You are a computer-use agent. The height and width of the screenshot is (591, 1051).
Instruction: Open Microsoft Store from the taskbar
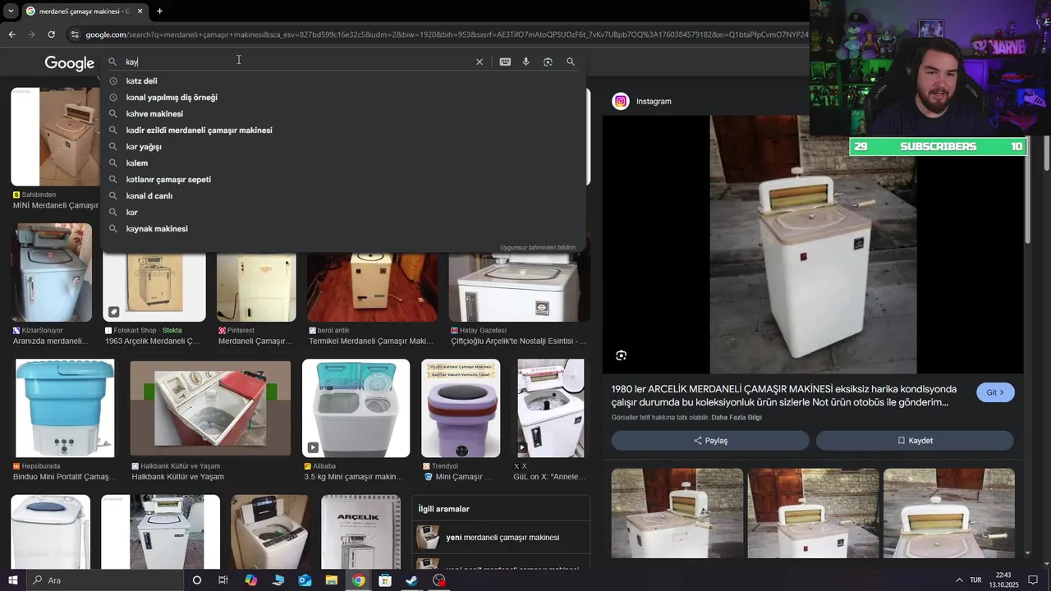385,580
